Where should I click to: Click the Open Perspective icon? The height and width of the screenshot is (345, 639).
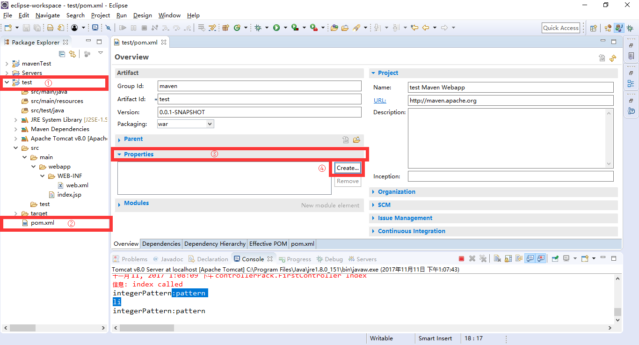pyautogui.click(x=593, y=28)
